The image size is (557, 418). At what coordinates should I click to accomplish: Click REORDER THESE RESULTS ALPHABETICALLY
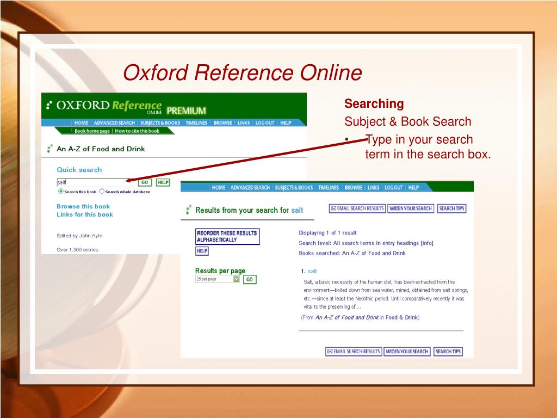click(x=227, y=236)
